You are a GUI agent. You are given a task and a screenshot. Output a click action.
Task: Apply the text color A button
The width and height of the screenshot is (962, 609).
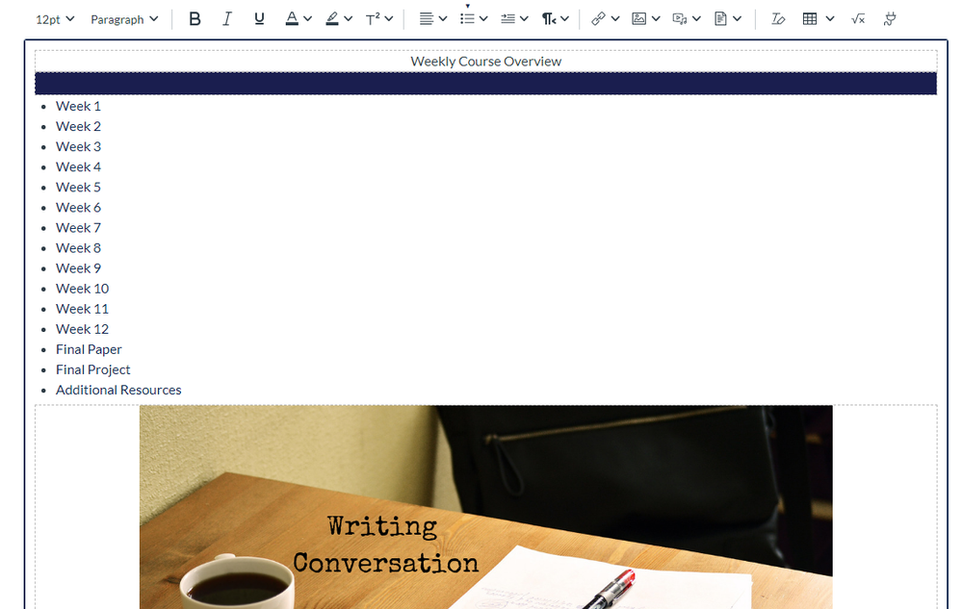pyautogui.click(x=292, y=19)
